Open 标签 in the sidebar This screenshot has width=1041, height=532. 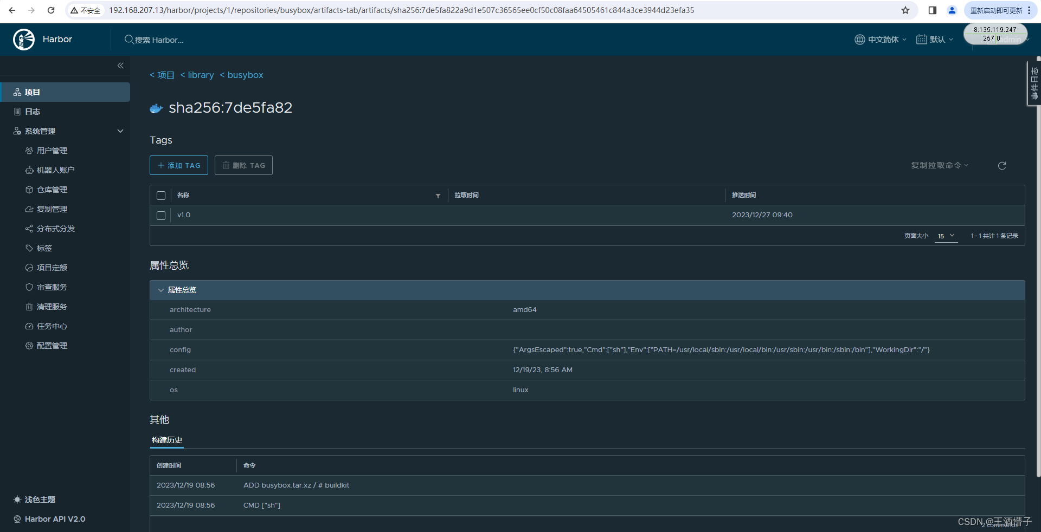pyautogui.click(x=44, y=248)
